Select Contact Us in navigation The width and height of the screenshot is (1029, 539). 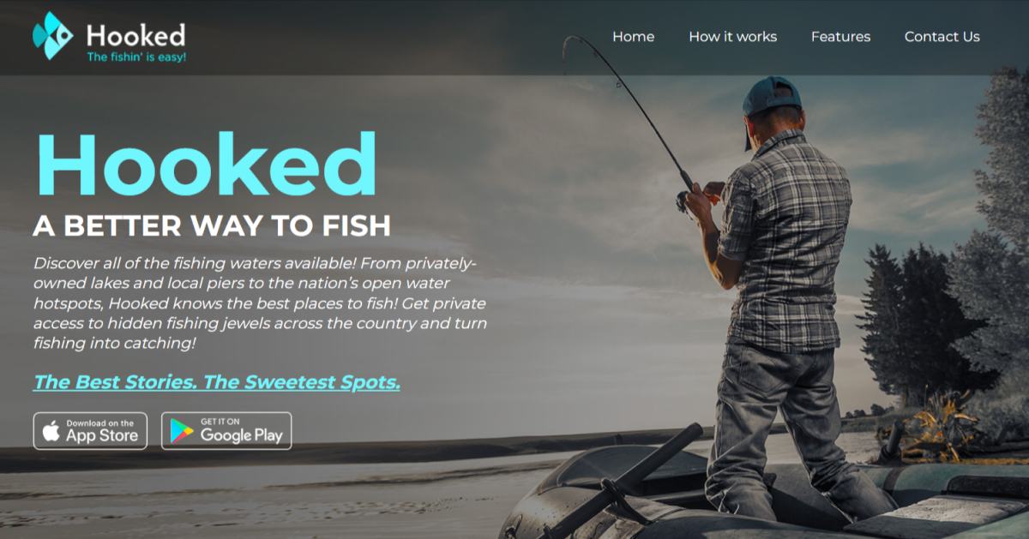(x=942, y=37)
